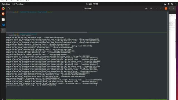
Task: Launch Brave browser from the dock
Action: pos(3,14)
